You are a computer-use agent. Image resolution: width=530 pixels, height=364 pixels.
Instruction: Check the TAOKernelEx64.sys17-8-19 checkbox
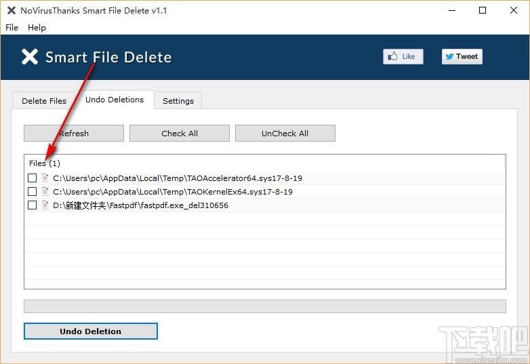coord(32,192)
